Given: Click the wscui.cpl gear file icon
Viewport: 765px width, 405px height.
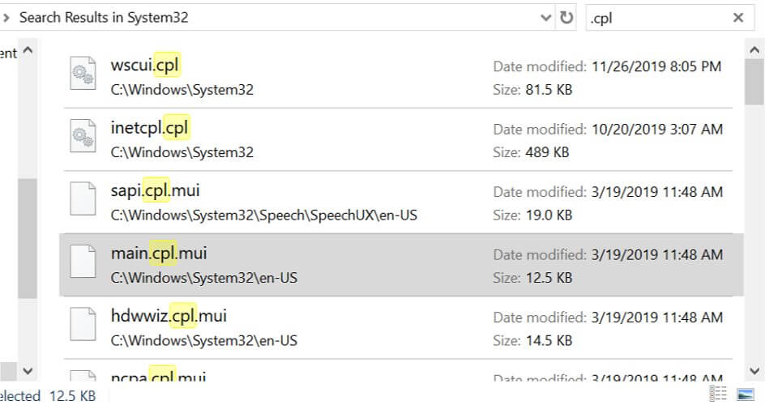Looking at the screenshot, I should [83, 77].
